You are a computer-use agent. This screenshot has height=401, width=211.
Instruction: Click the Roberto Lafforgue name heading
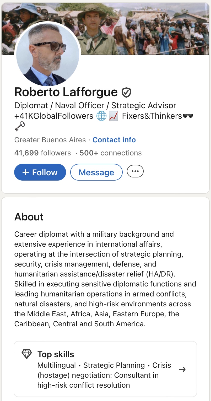(x=66, y=92)
